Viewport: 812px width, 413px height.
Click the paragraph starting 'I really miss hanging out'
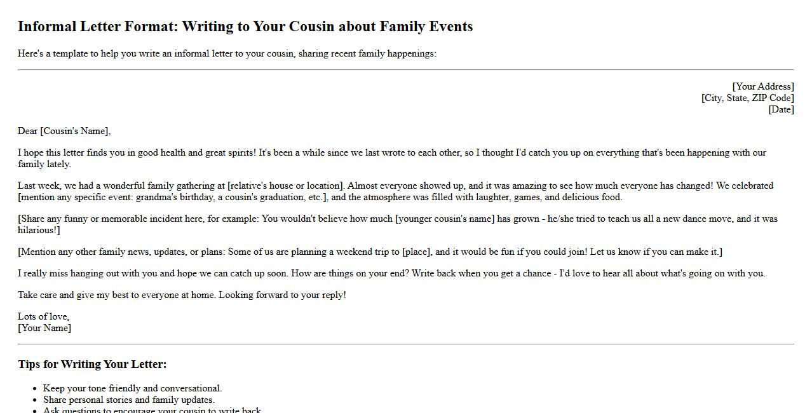391,273
